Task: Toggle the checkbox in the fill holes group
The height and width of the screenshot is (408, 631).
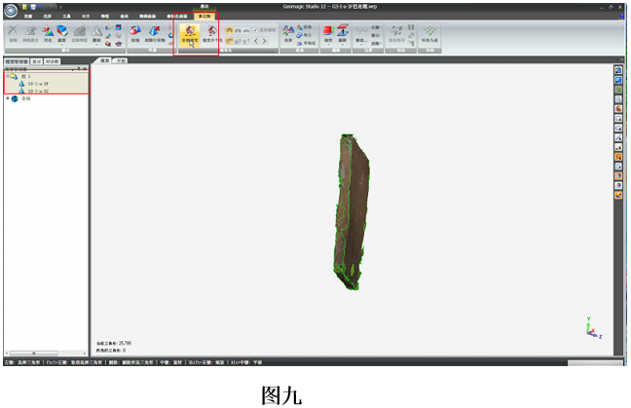Action: click(255, 30)
